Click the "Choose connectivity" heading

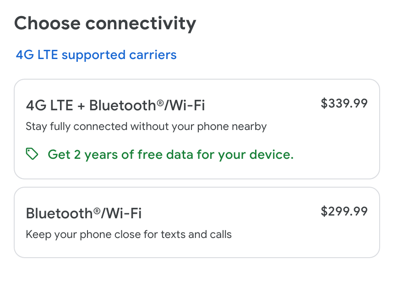[x=105, y=23]
